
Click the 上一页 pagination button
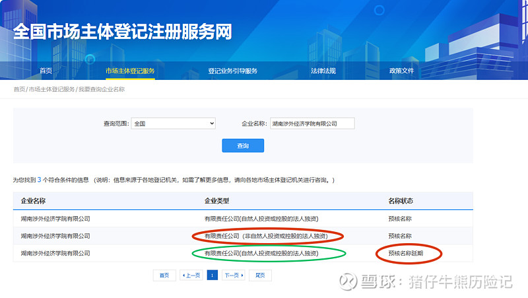pos(191,276)
